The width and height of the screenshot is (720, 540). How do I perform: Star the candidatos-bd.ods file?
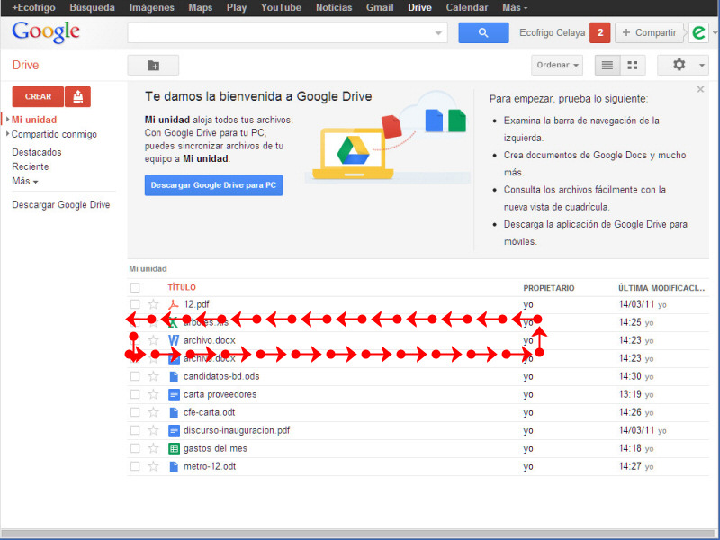click(x=153, y=376)
